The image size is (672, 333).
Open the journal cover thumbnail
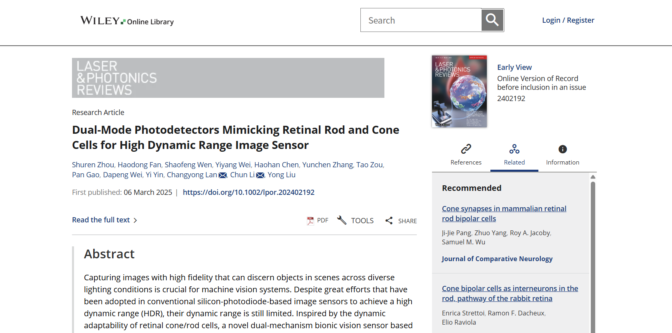point(459,91)
